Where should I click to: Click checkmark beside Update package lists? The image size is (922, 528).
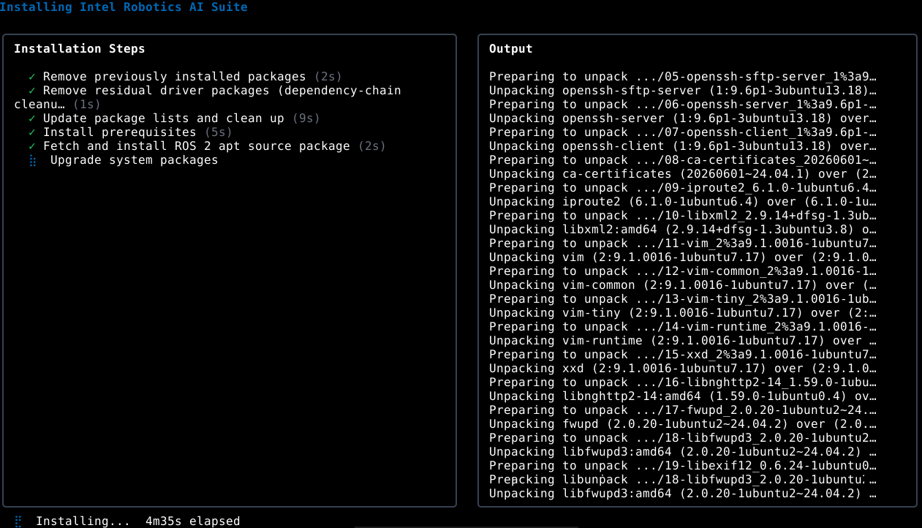click(x=32, y=118)
